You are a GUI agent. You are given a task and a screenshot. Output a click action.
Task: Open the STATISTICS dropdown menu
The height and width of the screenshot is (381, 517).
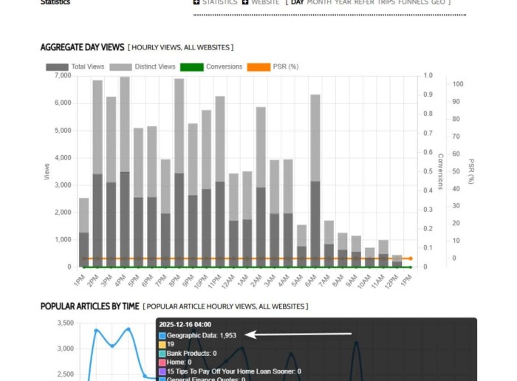219,2
